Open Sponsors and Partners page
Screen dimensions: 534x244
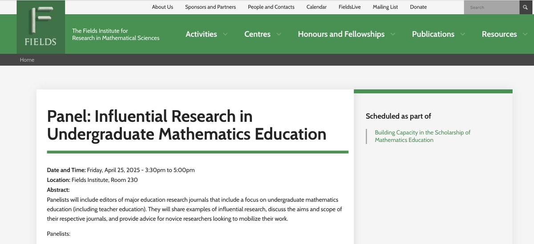pos(210,7)
